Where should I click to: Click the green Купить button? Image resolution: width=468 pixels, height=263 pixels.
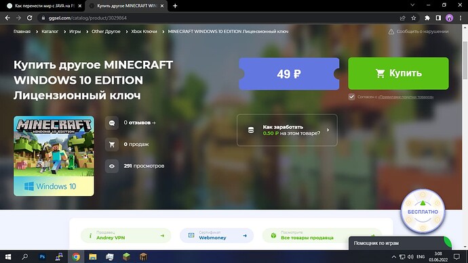(398, 74)
